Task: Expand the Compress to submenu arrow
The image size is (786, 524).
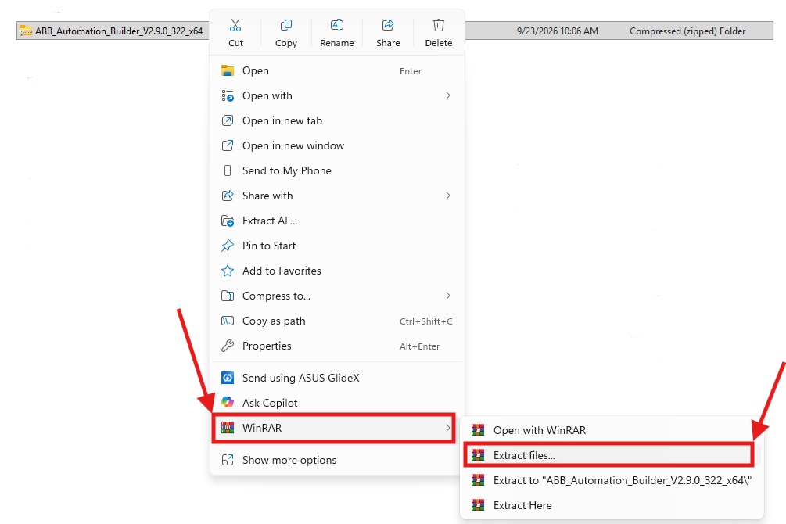Action: click(x=448, y=296)
